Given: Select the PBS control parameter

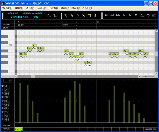Looking at the screenshot, I should click(x=7, y=120).
